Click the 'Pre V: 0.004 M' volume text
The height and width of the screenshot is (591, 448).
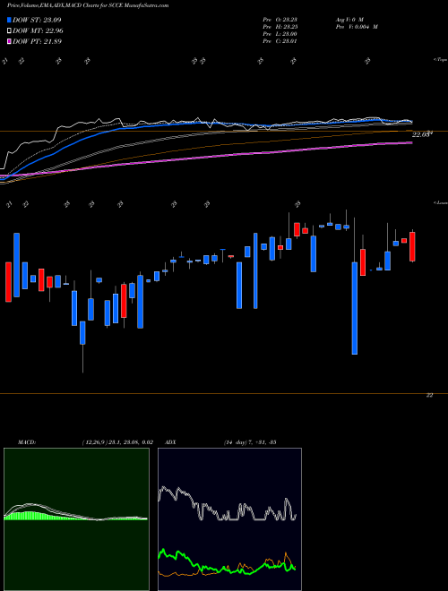click(356, 27)
